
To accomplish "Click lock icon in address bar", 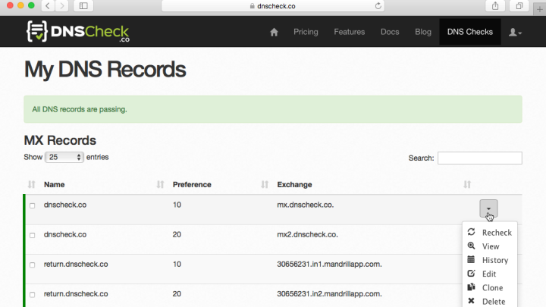I will click(253, 6).
